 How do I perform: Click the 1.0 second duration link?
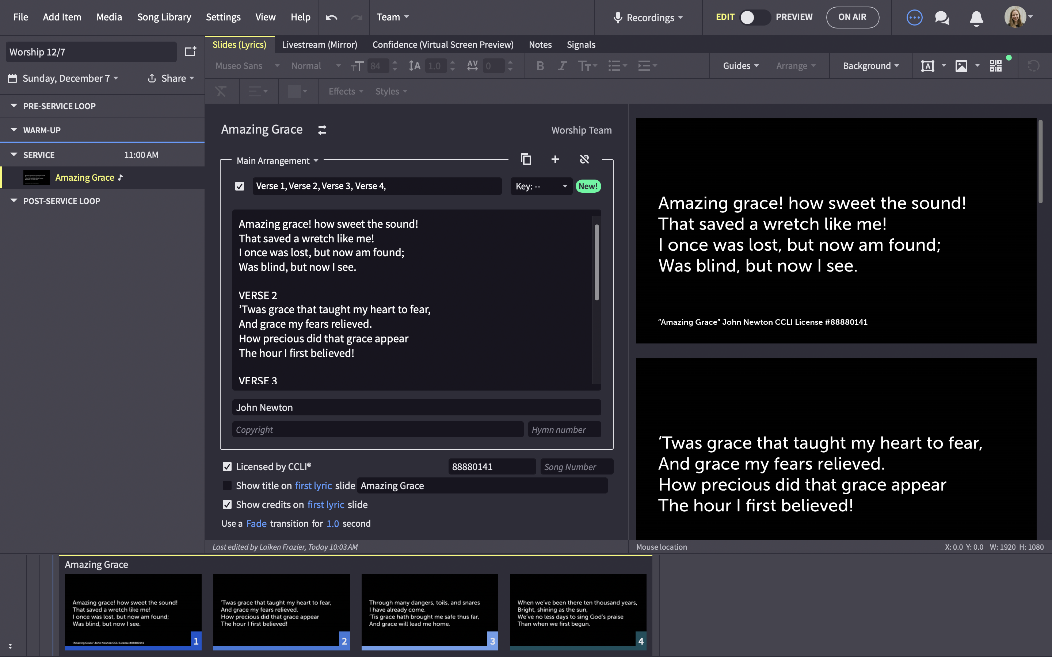332,524
